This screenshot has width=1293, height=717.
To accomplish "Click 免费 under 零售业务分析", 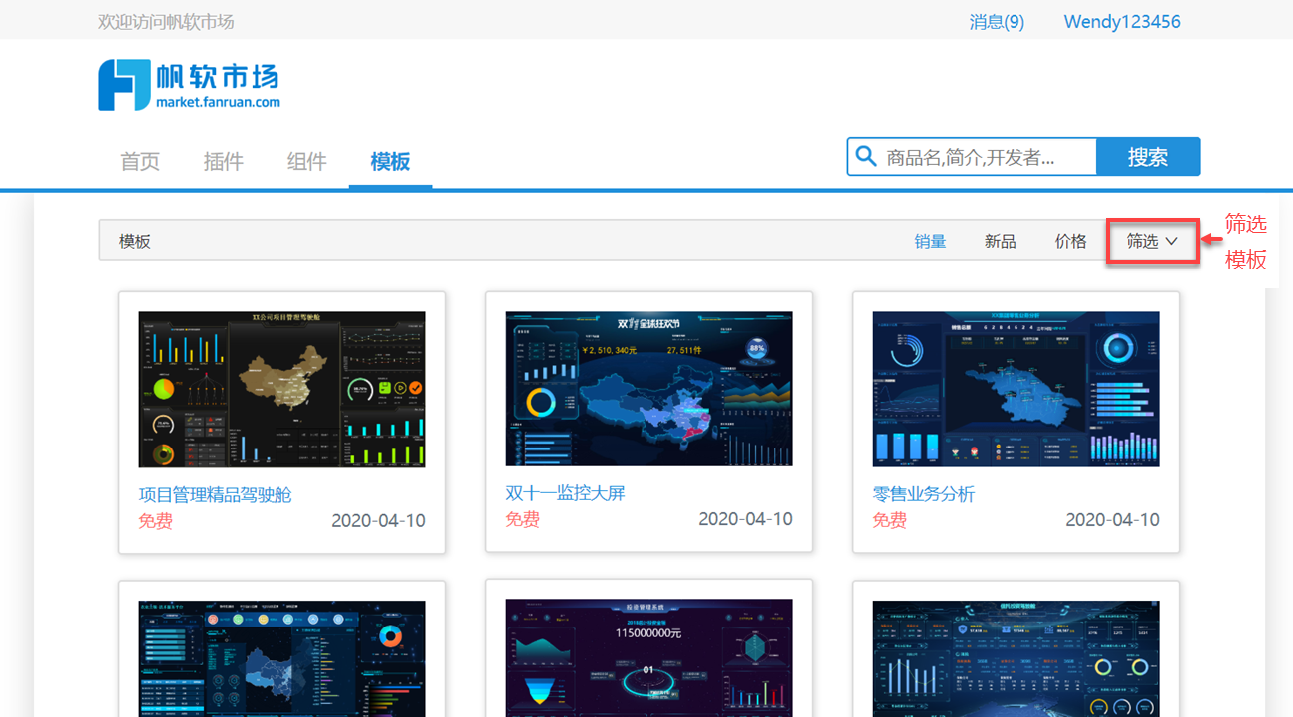I will pyautogui.click(x=889, y=520).
